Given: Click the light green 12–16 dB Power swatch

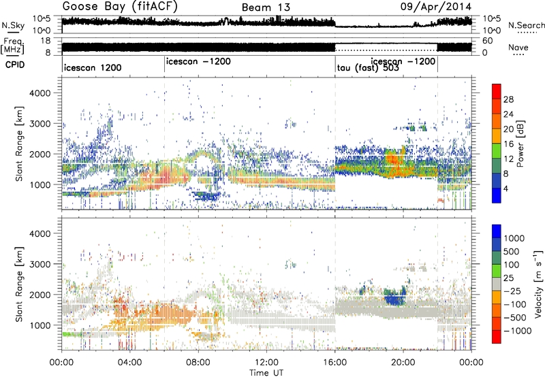Looking at the screenshot, I should tap(497, 150).
